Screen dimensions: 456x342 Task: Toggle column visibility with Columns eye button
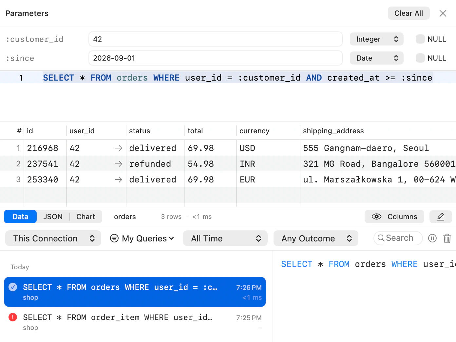click(x=394, y=217)
